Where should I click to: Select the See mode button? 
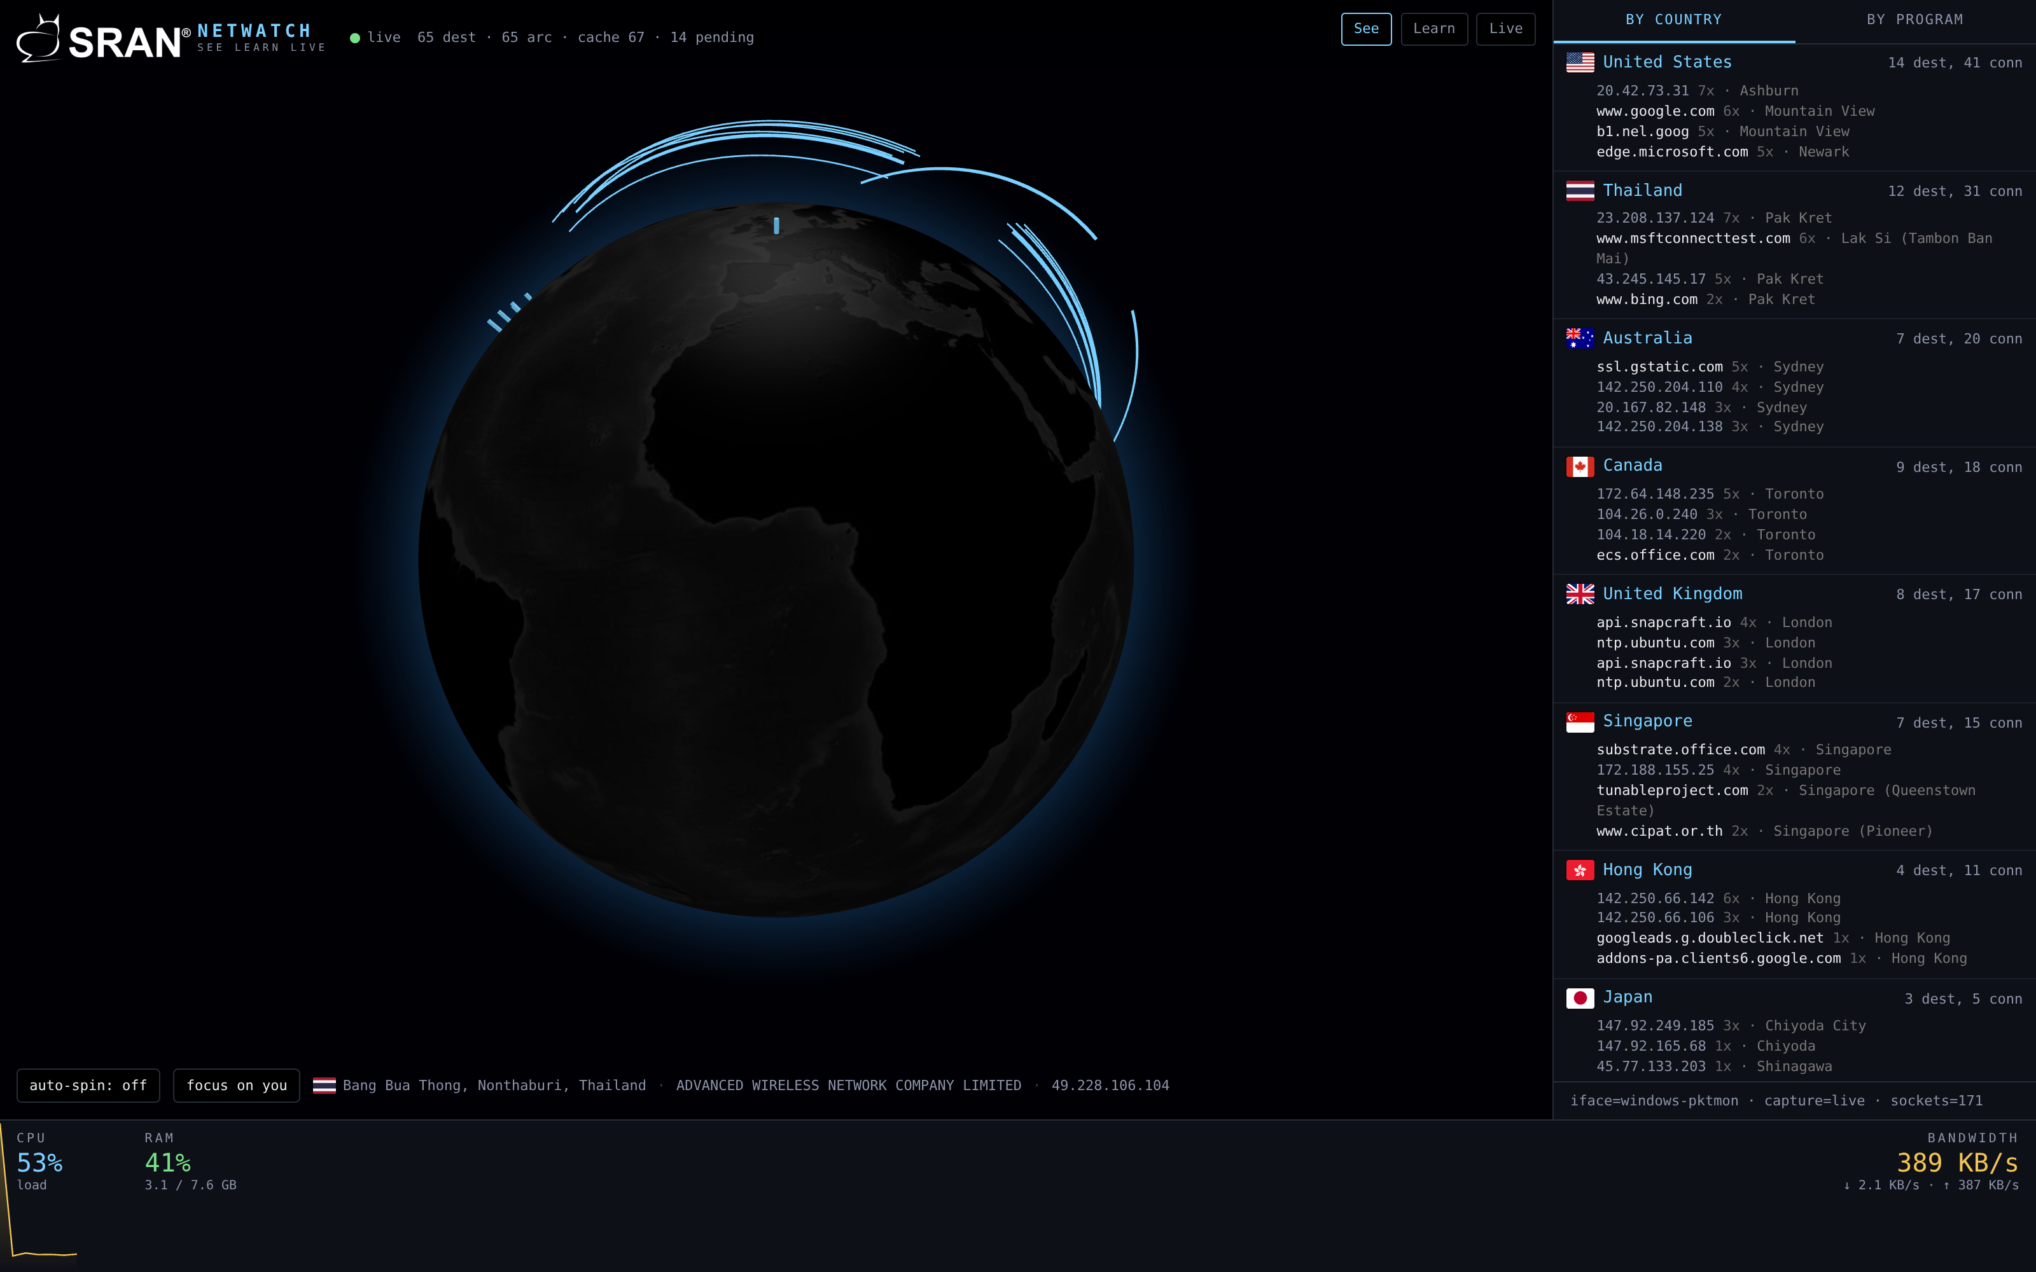tap(1365, 29)
